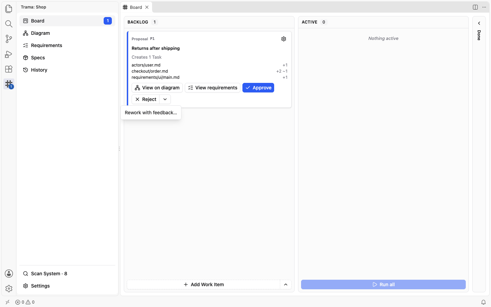Click the checkout/order.md file
This screenshot has height=307, width=491.
[150, 71]
